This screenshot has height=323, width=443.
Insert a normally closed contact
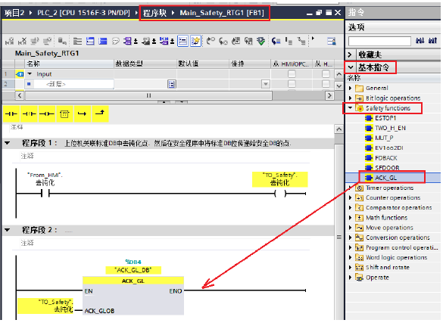[x=29, y=114]
